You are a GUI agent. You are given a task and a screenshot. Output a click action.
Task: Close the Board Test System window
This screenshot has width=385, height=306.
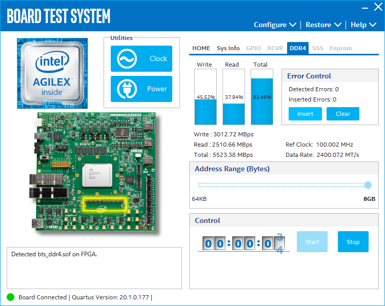pos(377,8)
